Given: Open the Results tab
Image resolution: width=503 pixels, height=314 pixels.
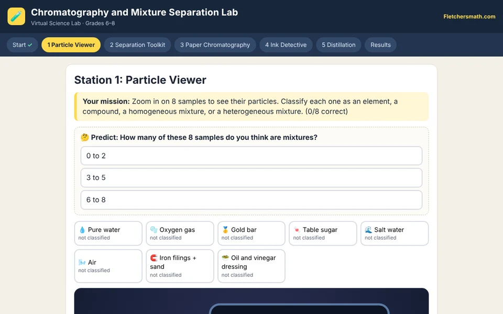Looking at the screenshot, I should [380, 45].
